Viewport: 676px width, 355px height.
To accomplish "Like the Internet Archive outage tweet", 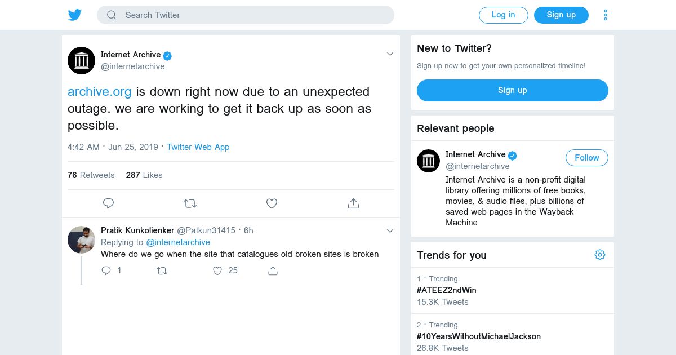I will (272, 203).
